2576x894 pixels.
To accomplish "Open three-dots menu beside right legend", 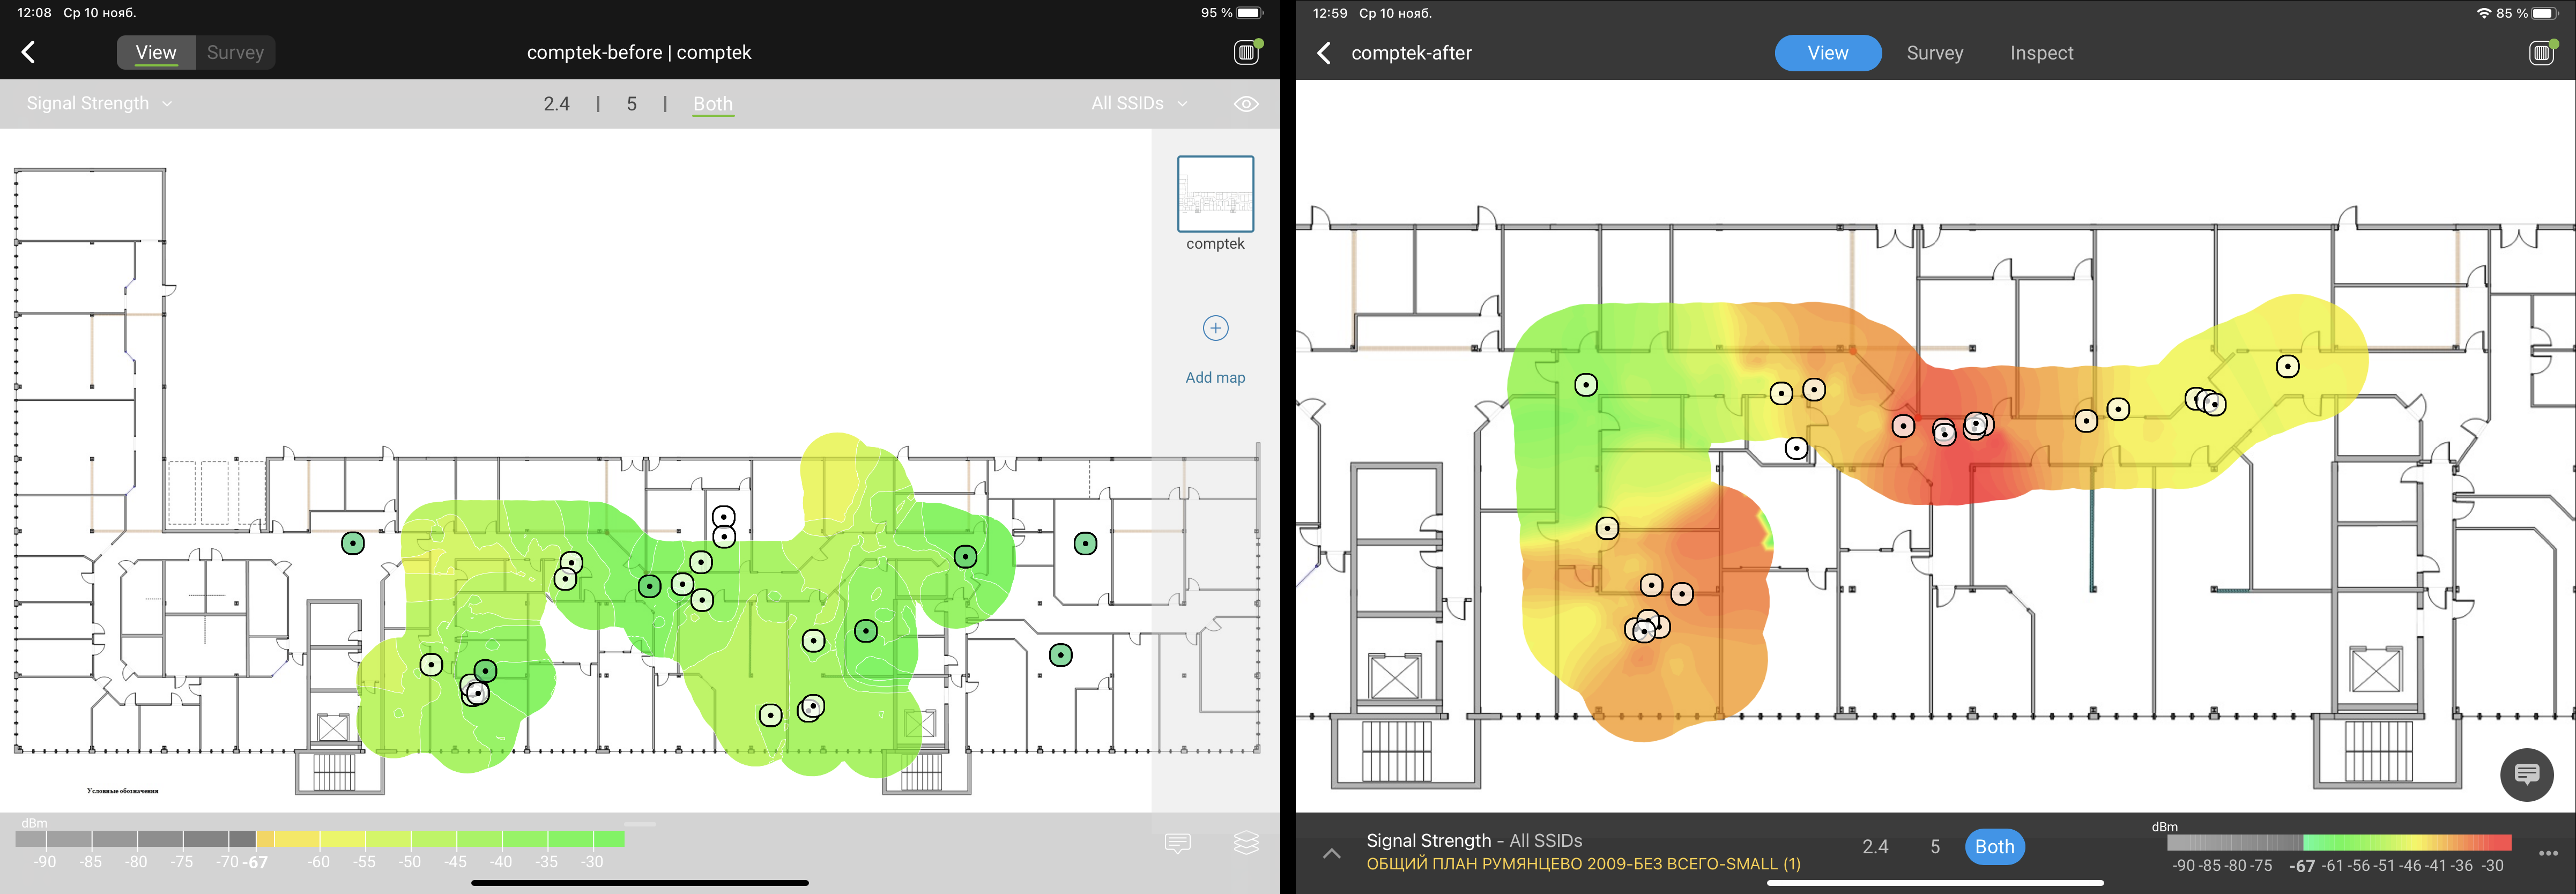I will point(2548,853).
